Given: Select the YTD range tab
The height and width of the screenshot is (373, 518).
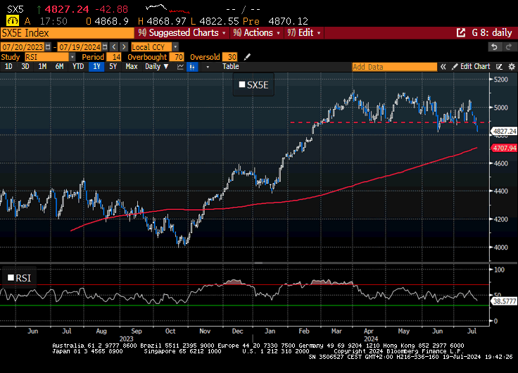Looking at the screenshot, I should tap(78, 67).
